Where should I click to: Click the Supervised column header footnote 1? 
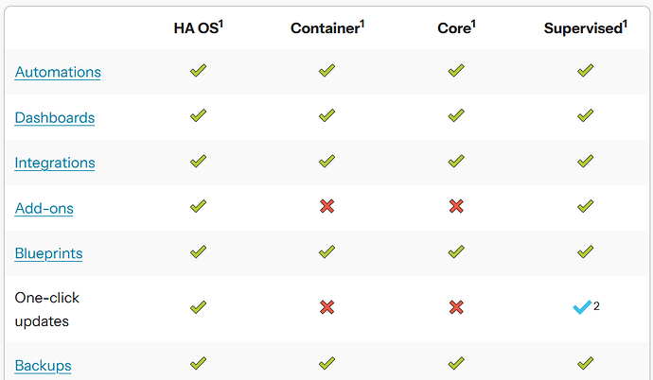point(626,25)
